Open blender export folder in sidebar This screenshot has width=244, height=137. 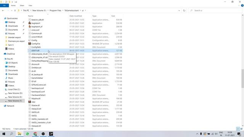pyautogui.click(x=14, y=37)
